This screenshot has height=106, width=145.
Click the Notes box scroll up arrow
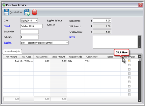[x=139, y=37]
